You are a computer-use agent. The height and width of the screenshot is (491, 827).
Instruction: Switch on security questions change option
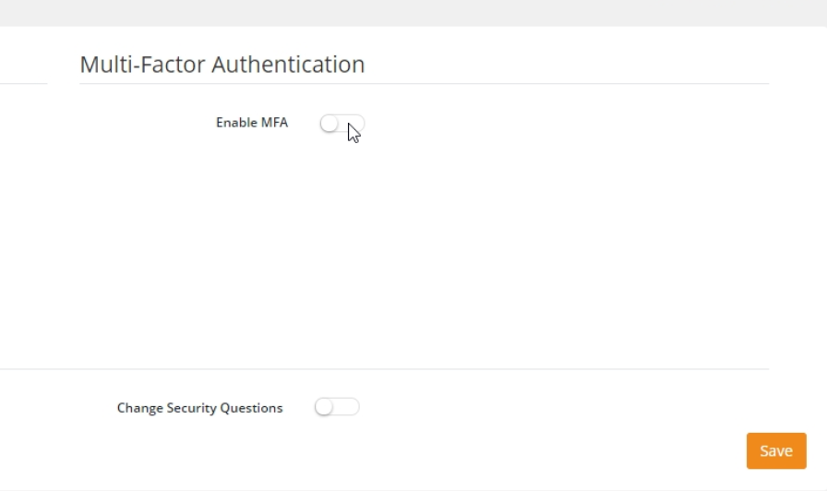coord(337,407)
